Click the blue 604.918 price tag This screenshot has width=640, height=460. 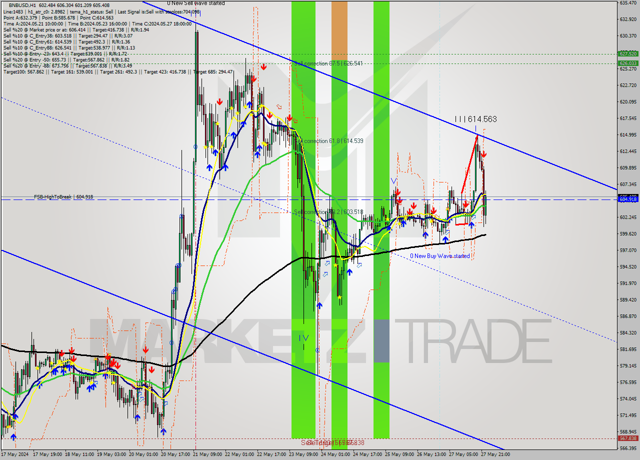tap(627, 199)
